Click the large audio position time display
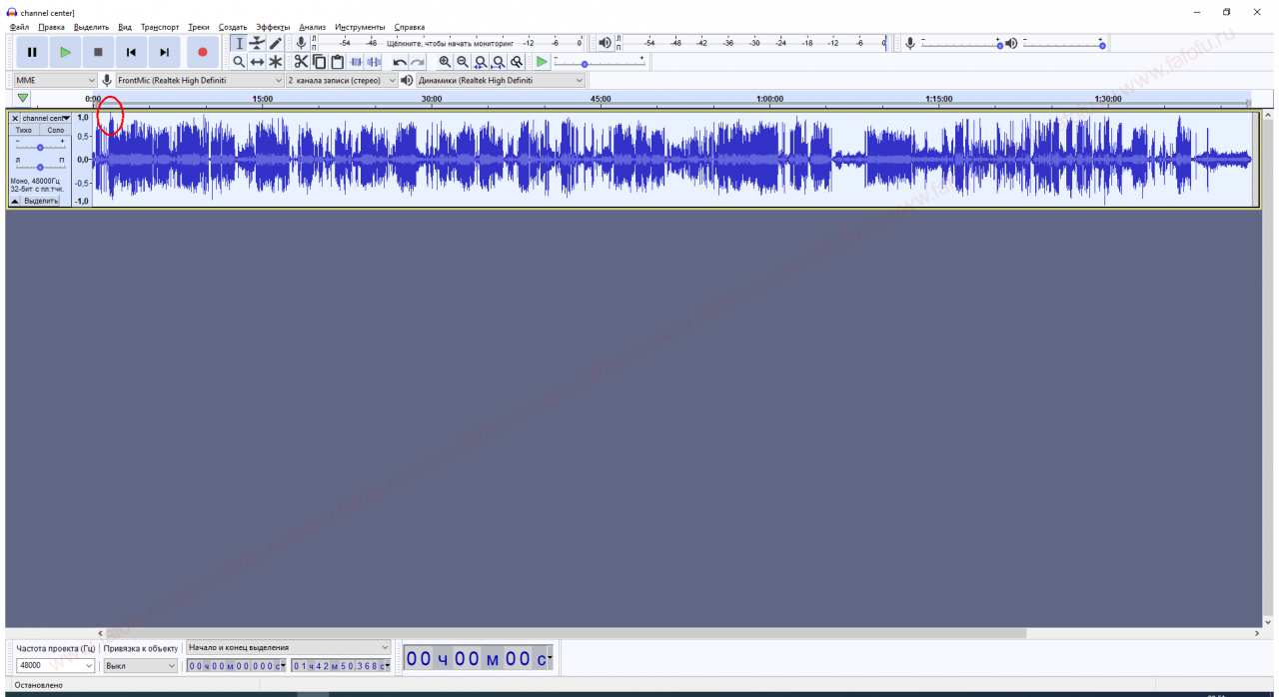This screenshot has width=1279, height=697. click(479, 658)
